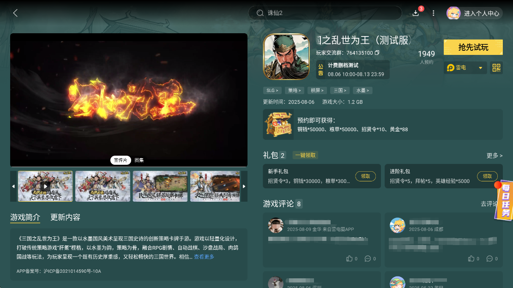Click the game title 乱世为王（测试服）
The image size is (513, 288).
tap(363, 40)
